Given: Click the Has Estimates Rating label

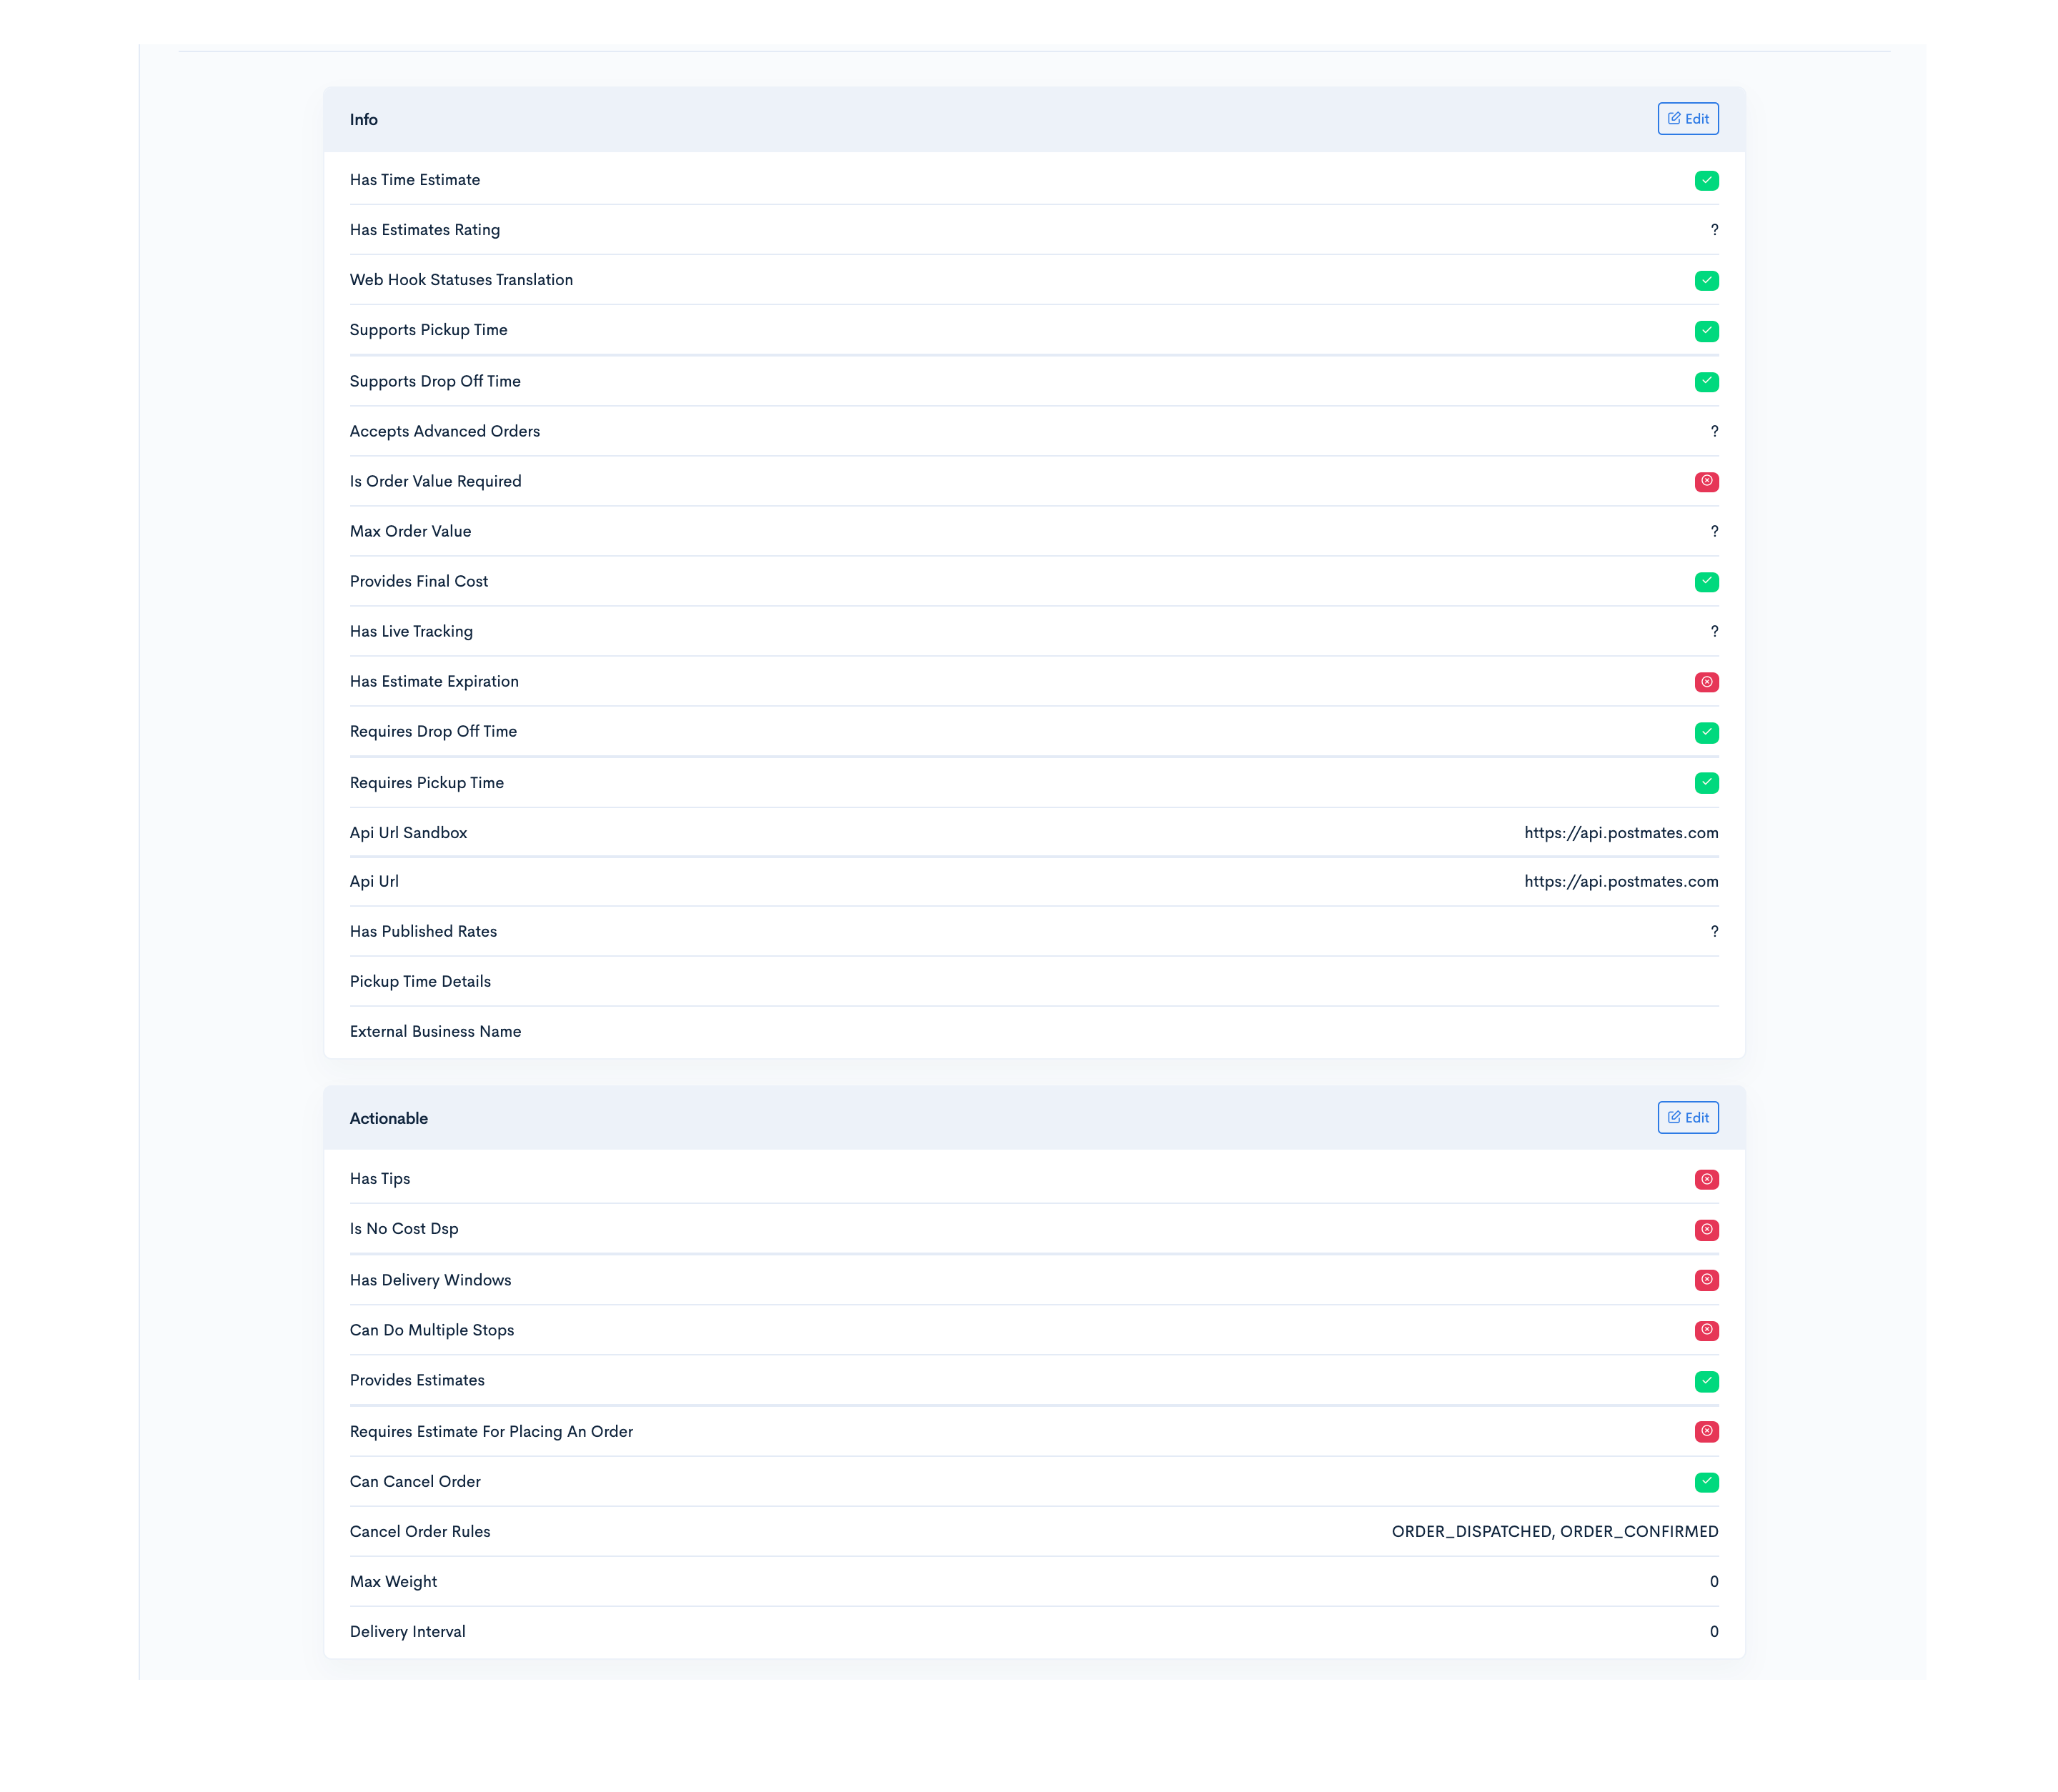Looking at the screenshot, I should 425,230.
